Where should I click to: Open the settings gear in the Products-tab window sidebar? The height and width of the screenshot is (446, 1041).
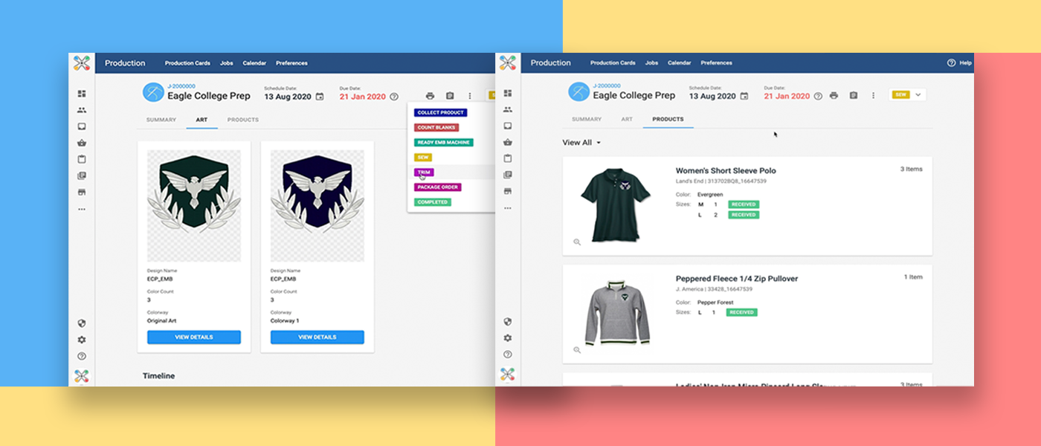pyautogui.click(x=508, y=337)
